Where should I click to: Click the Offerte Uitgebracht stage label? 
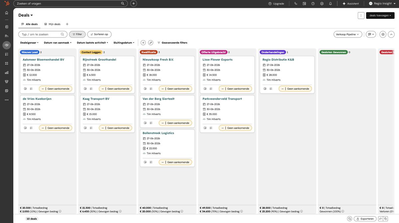(x=213, y=52)
